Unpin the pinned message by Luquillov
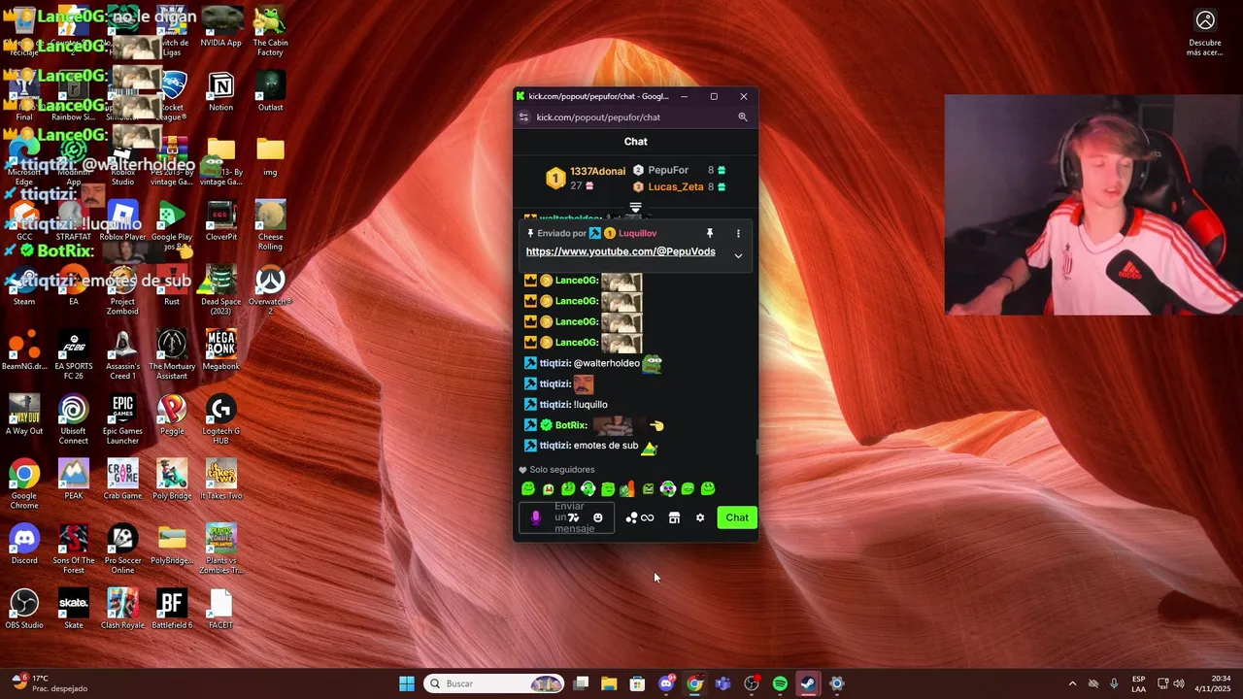The height and width of the screenshot is (699, 1243). [710, 233]
